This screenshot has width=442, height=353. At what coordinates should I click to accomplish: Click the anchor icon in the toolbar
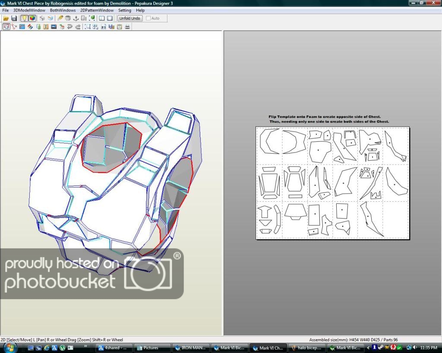click(76, 18)
